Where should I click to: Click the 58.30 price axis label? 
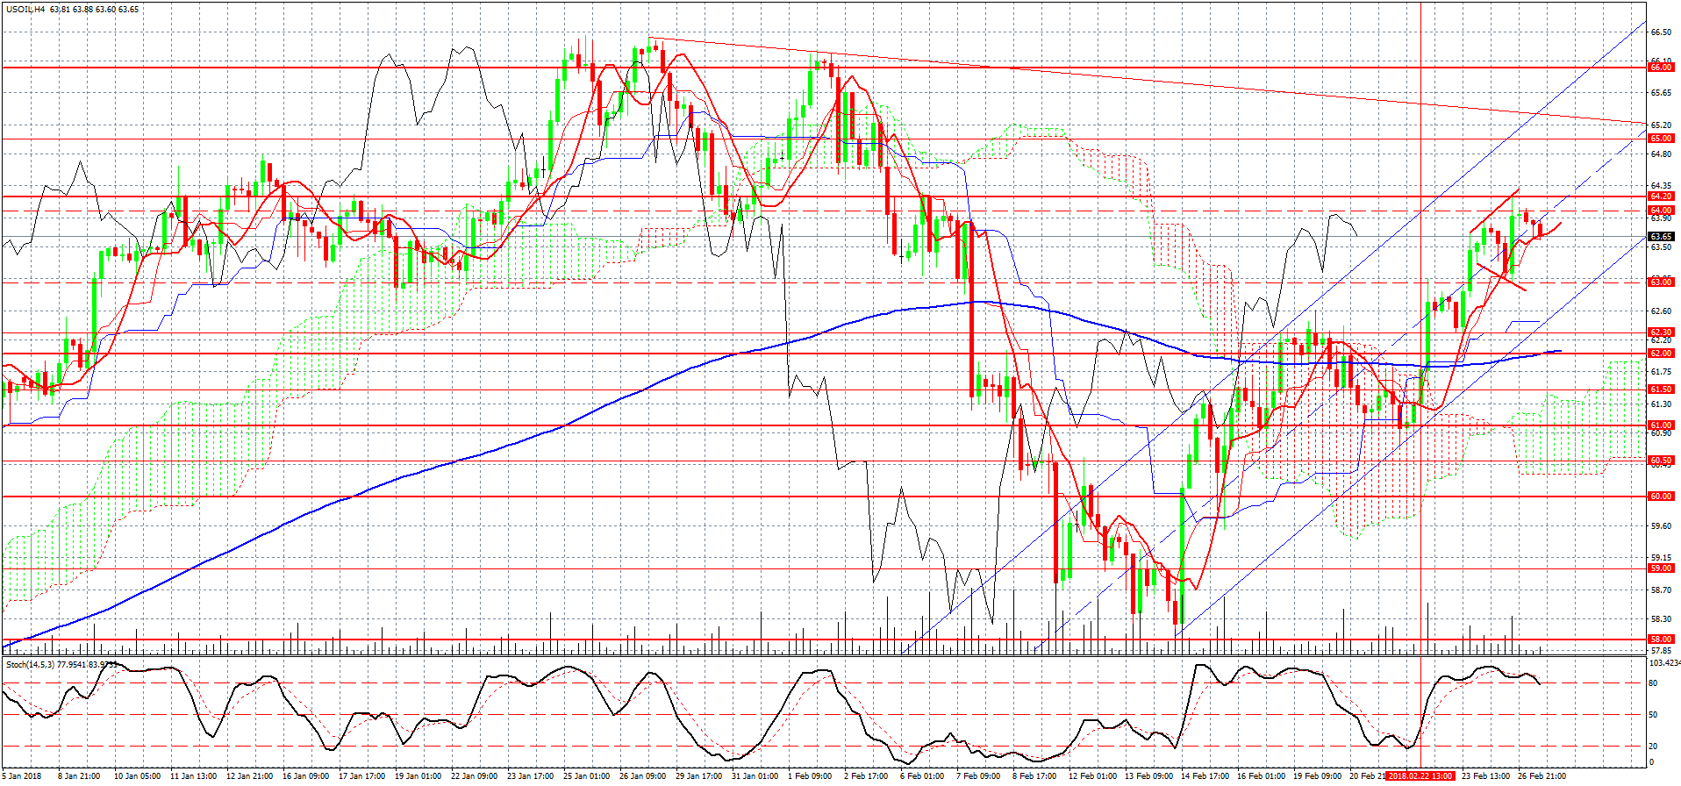[1661, 619]
